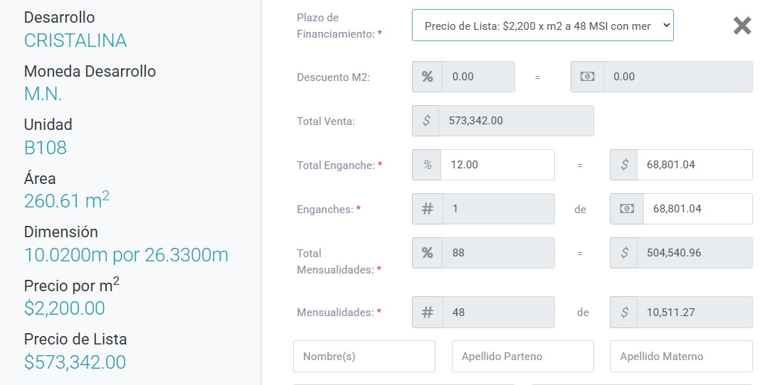
Task: Click the Enganches amount field
Action: (x=698, y=209)
